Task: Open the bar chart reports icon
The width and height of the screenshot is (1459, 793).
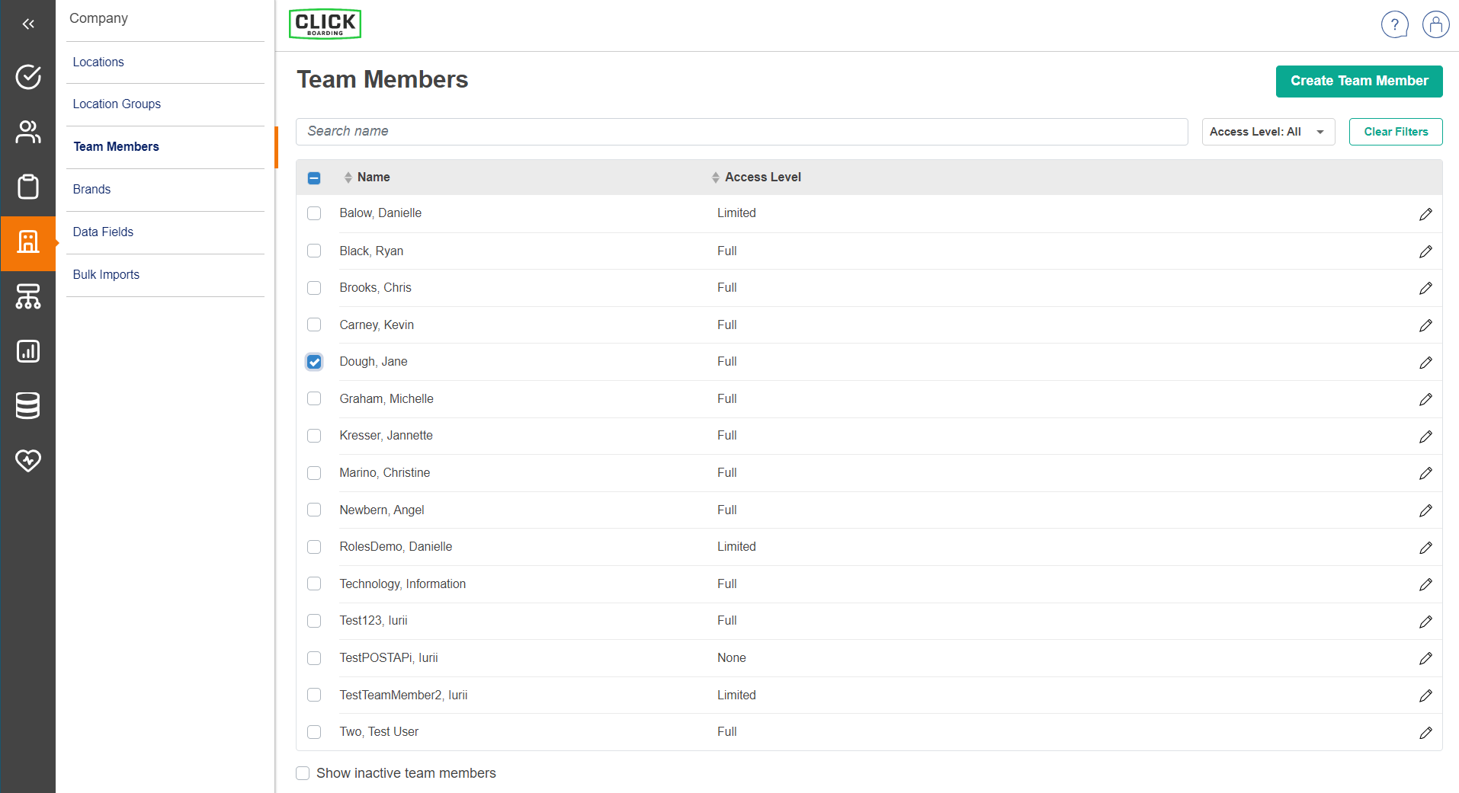Action: coord(28,351)
